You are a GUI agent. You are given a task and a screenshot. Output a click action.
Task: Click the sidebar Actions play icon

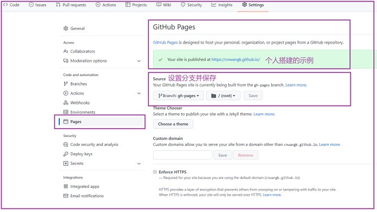(x=66, y=93)
